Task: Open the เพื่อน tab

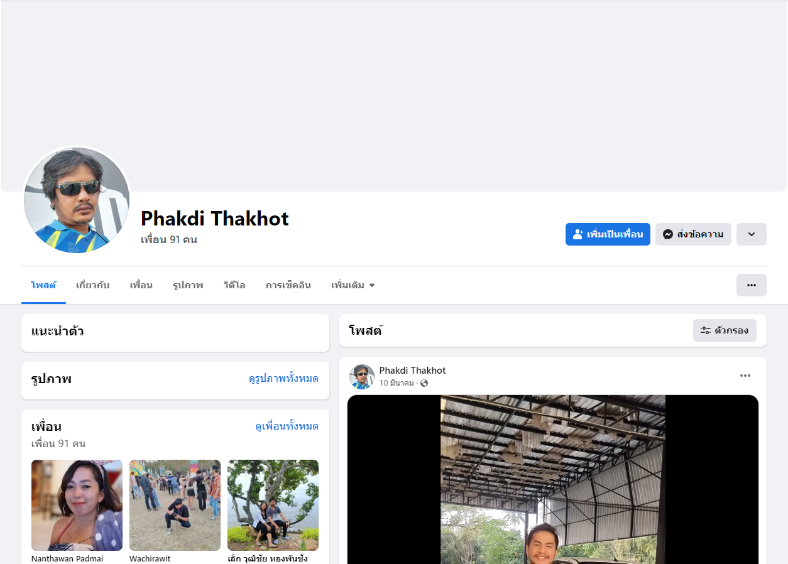Action: [141, 285]
